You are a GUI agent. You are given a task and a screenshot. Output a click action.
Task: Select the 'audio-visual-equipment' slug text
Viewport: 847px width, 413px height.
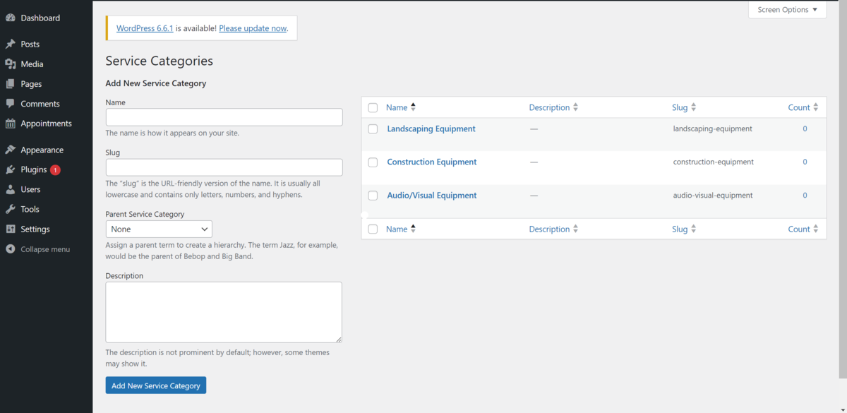click(x=713, y=195)
